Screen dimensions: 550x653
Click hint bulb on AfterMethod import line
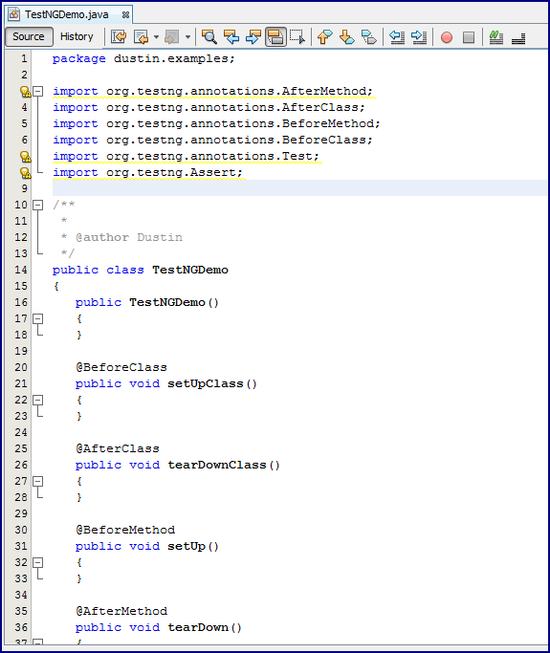[x=26, y=91]
